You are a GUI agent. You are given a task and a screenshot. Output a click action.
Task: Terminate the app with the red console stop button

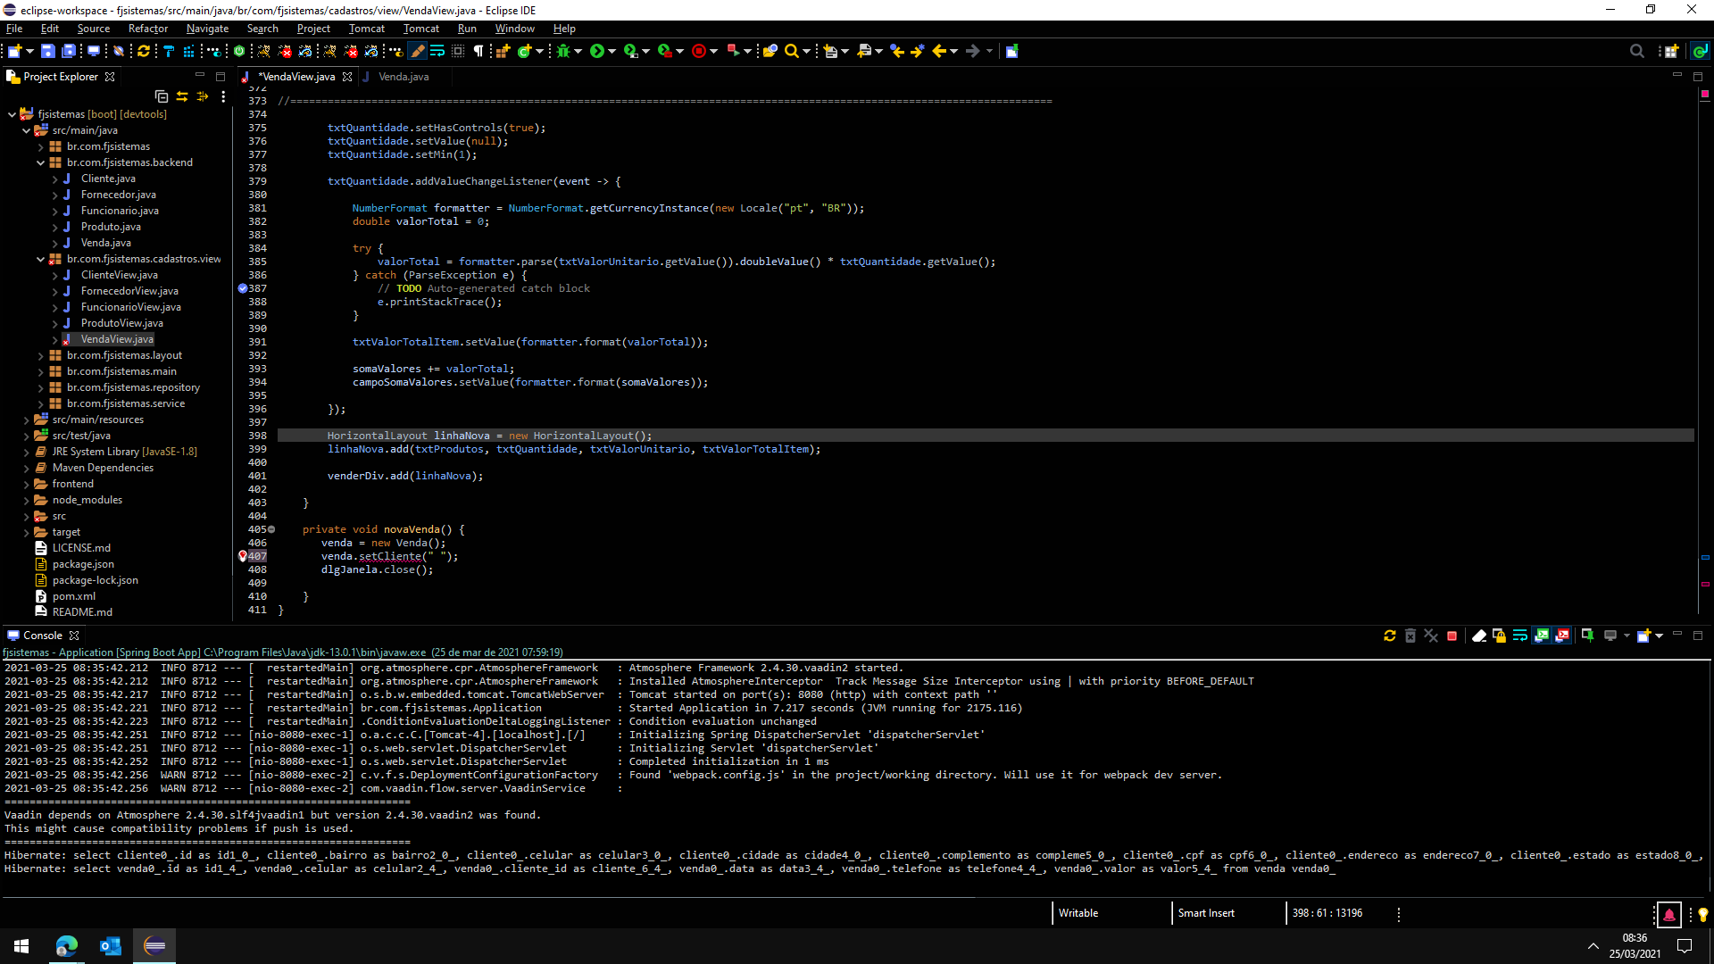1452,636
